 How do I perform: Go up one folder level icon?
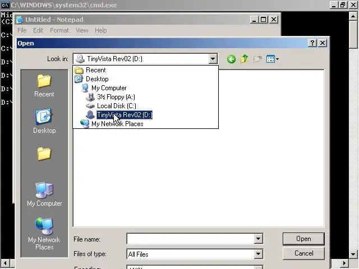245,59
